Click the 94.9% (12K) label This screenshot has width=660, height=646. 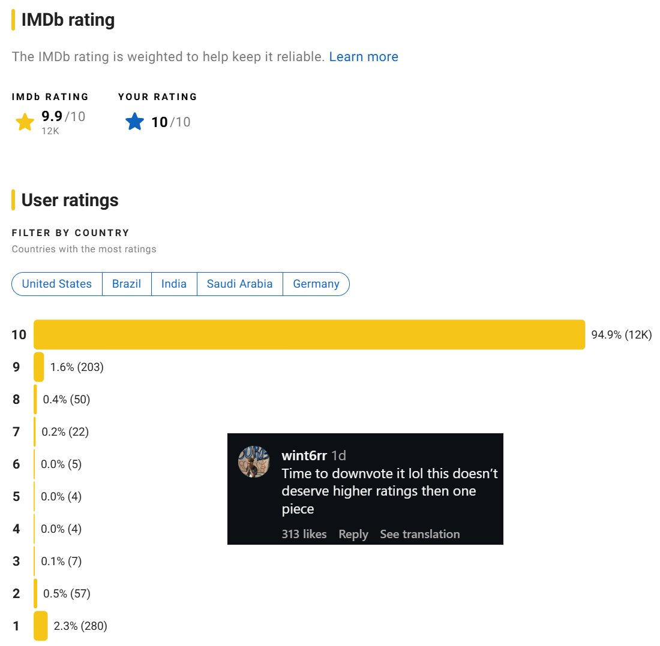(x=621, y=334)
